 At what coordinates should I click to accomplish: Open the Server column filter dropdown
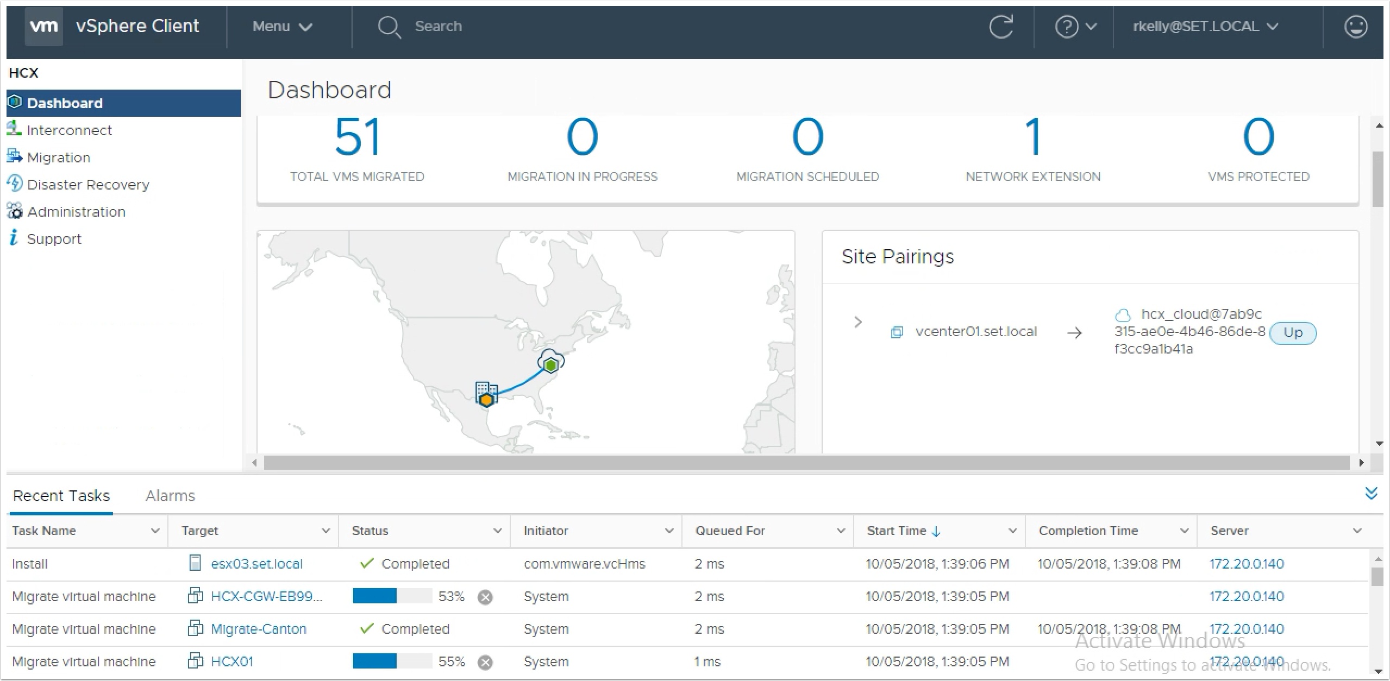pyautogui.click(x=1357, y=531)
